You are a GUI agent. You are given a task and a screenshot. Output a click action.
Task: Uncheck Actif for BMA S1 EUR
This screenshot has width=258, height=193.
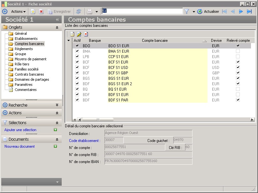77,51
